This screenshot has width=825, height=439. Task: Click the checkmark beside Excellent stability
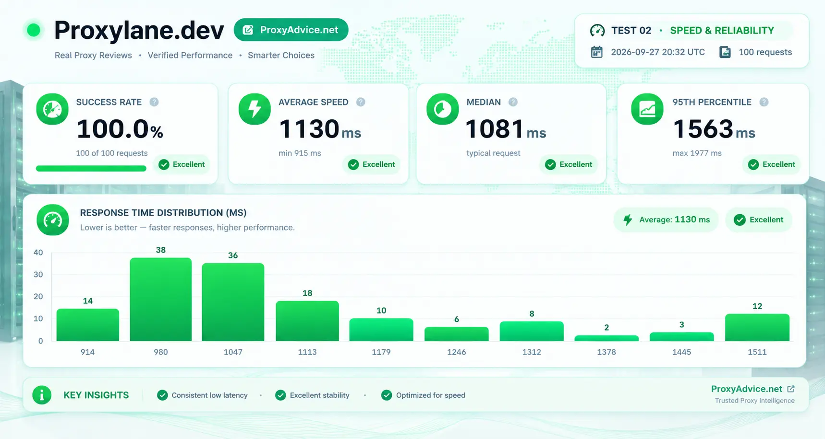[280, 395]
